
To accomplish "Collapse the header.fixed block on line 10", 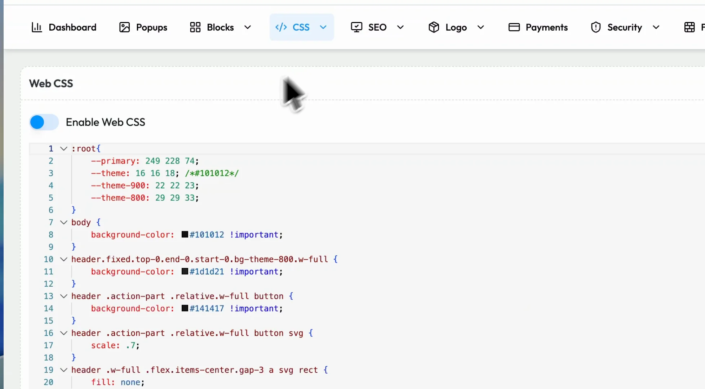I will pyautogui.click(x=64, y=259).
